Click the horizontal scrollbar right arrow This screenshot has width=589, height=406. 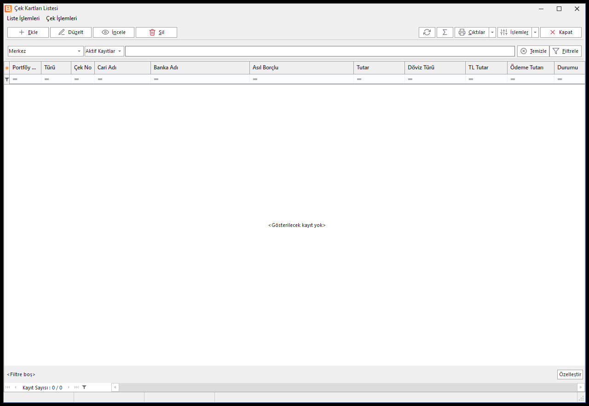581,387
